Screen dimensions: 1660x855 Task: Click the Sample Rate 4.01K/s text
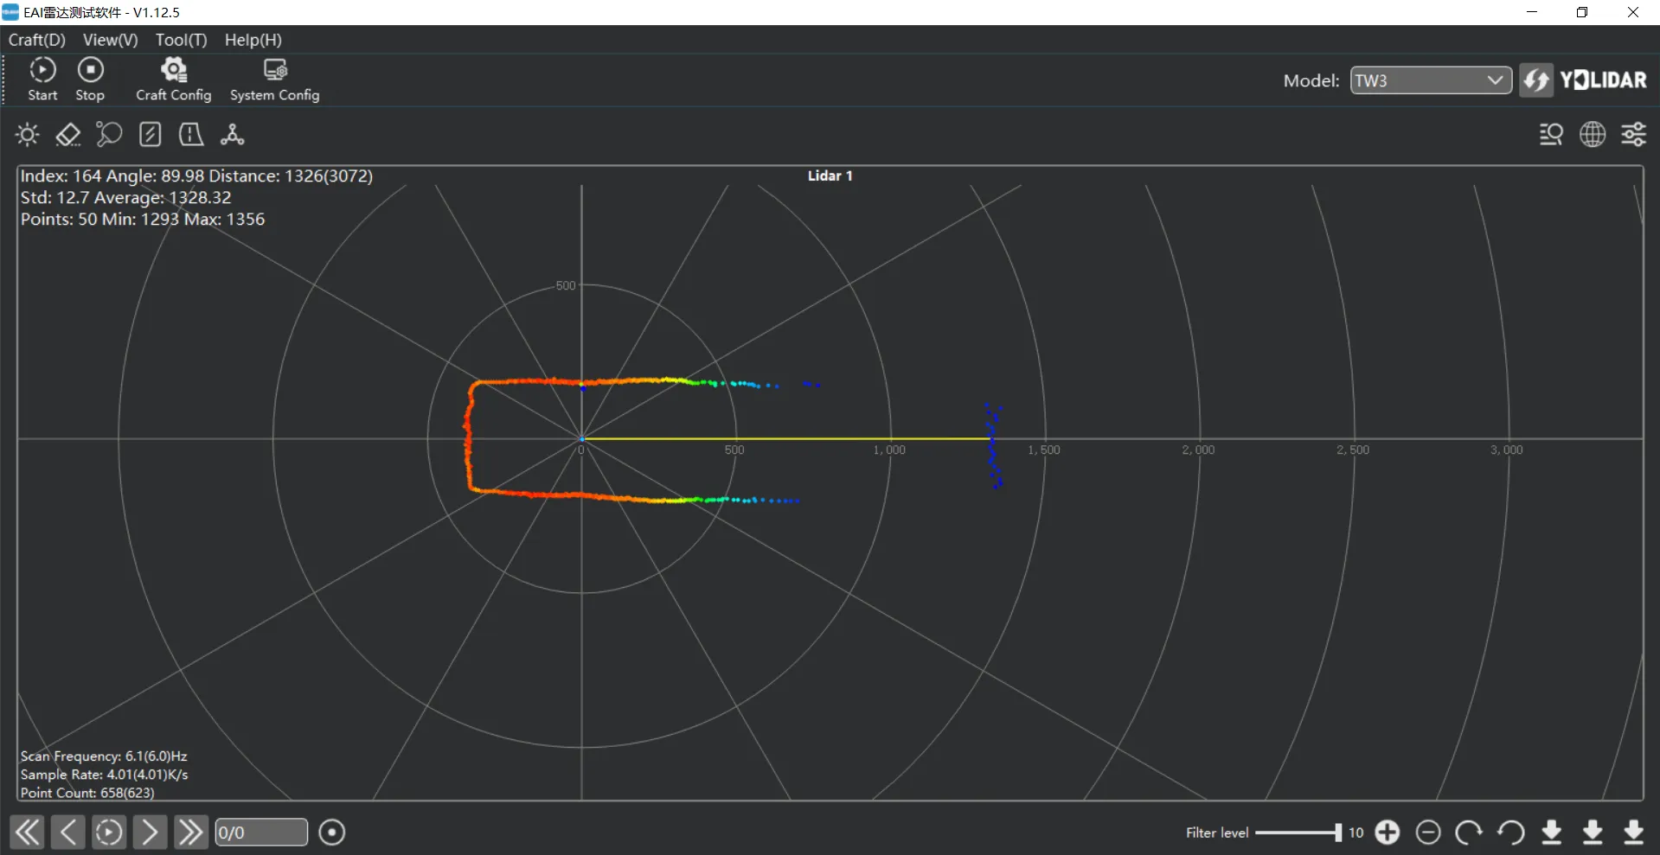pyautogui.click(x=104, y=775)
